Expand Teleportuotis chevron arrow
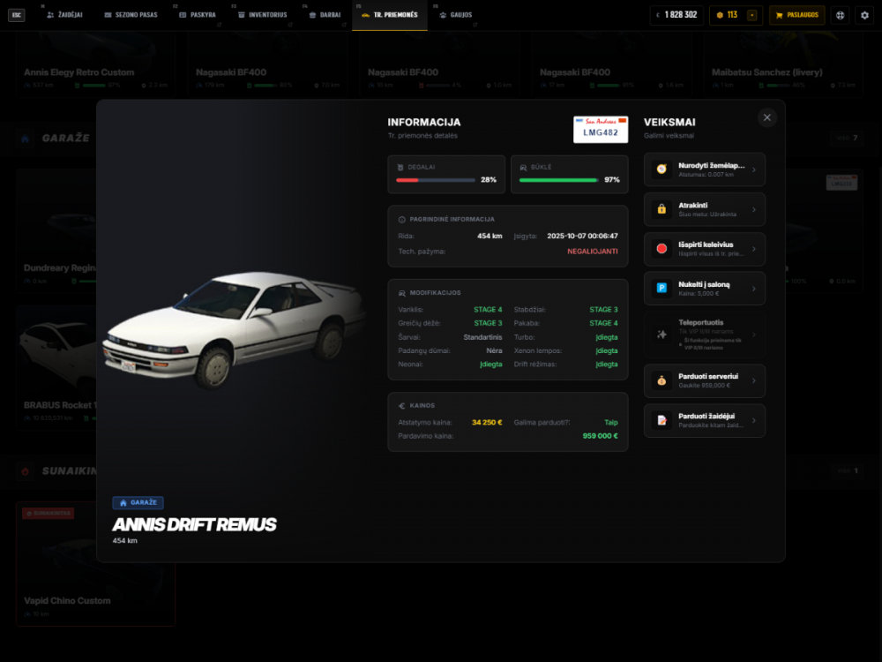The width and height of the screenshot is (882, 662). [x=754, y=335]
